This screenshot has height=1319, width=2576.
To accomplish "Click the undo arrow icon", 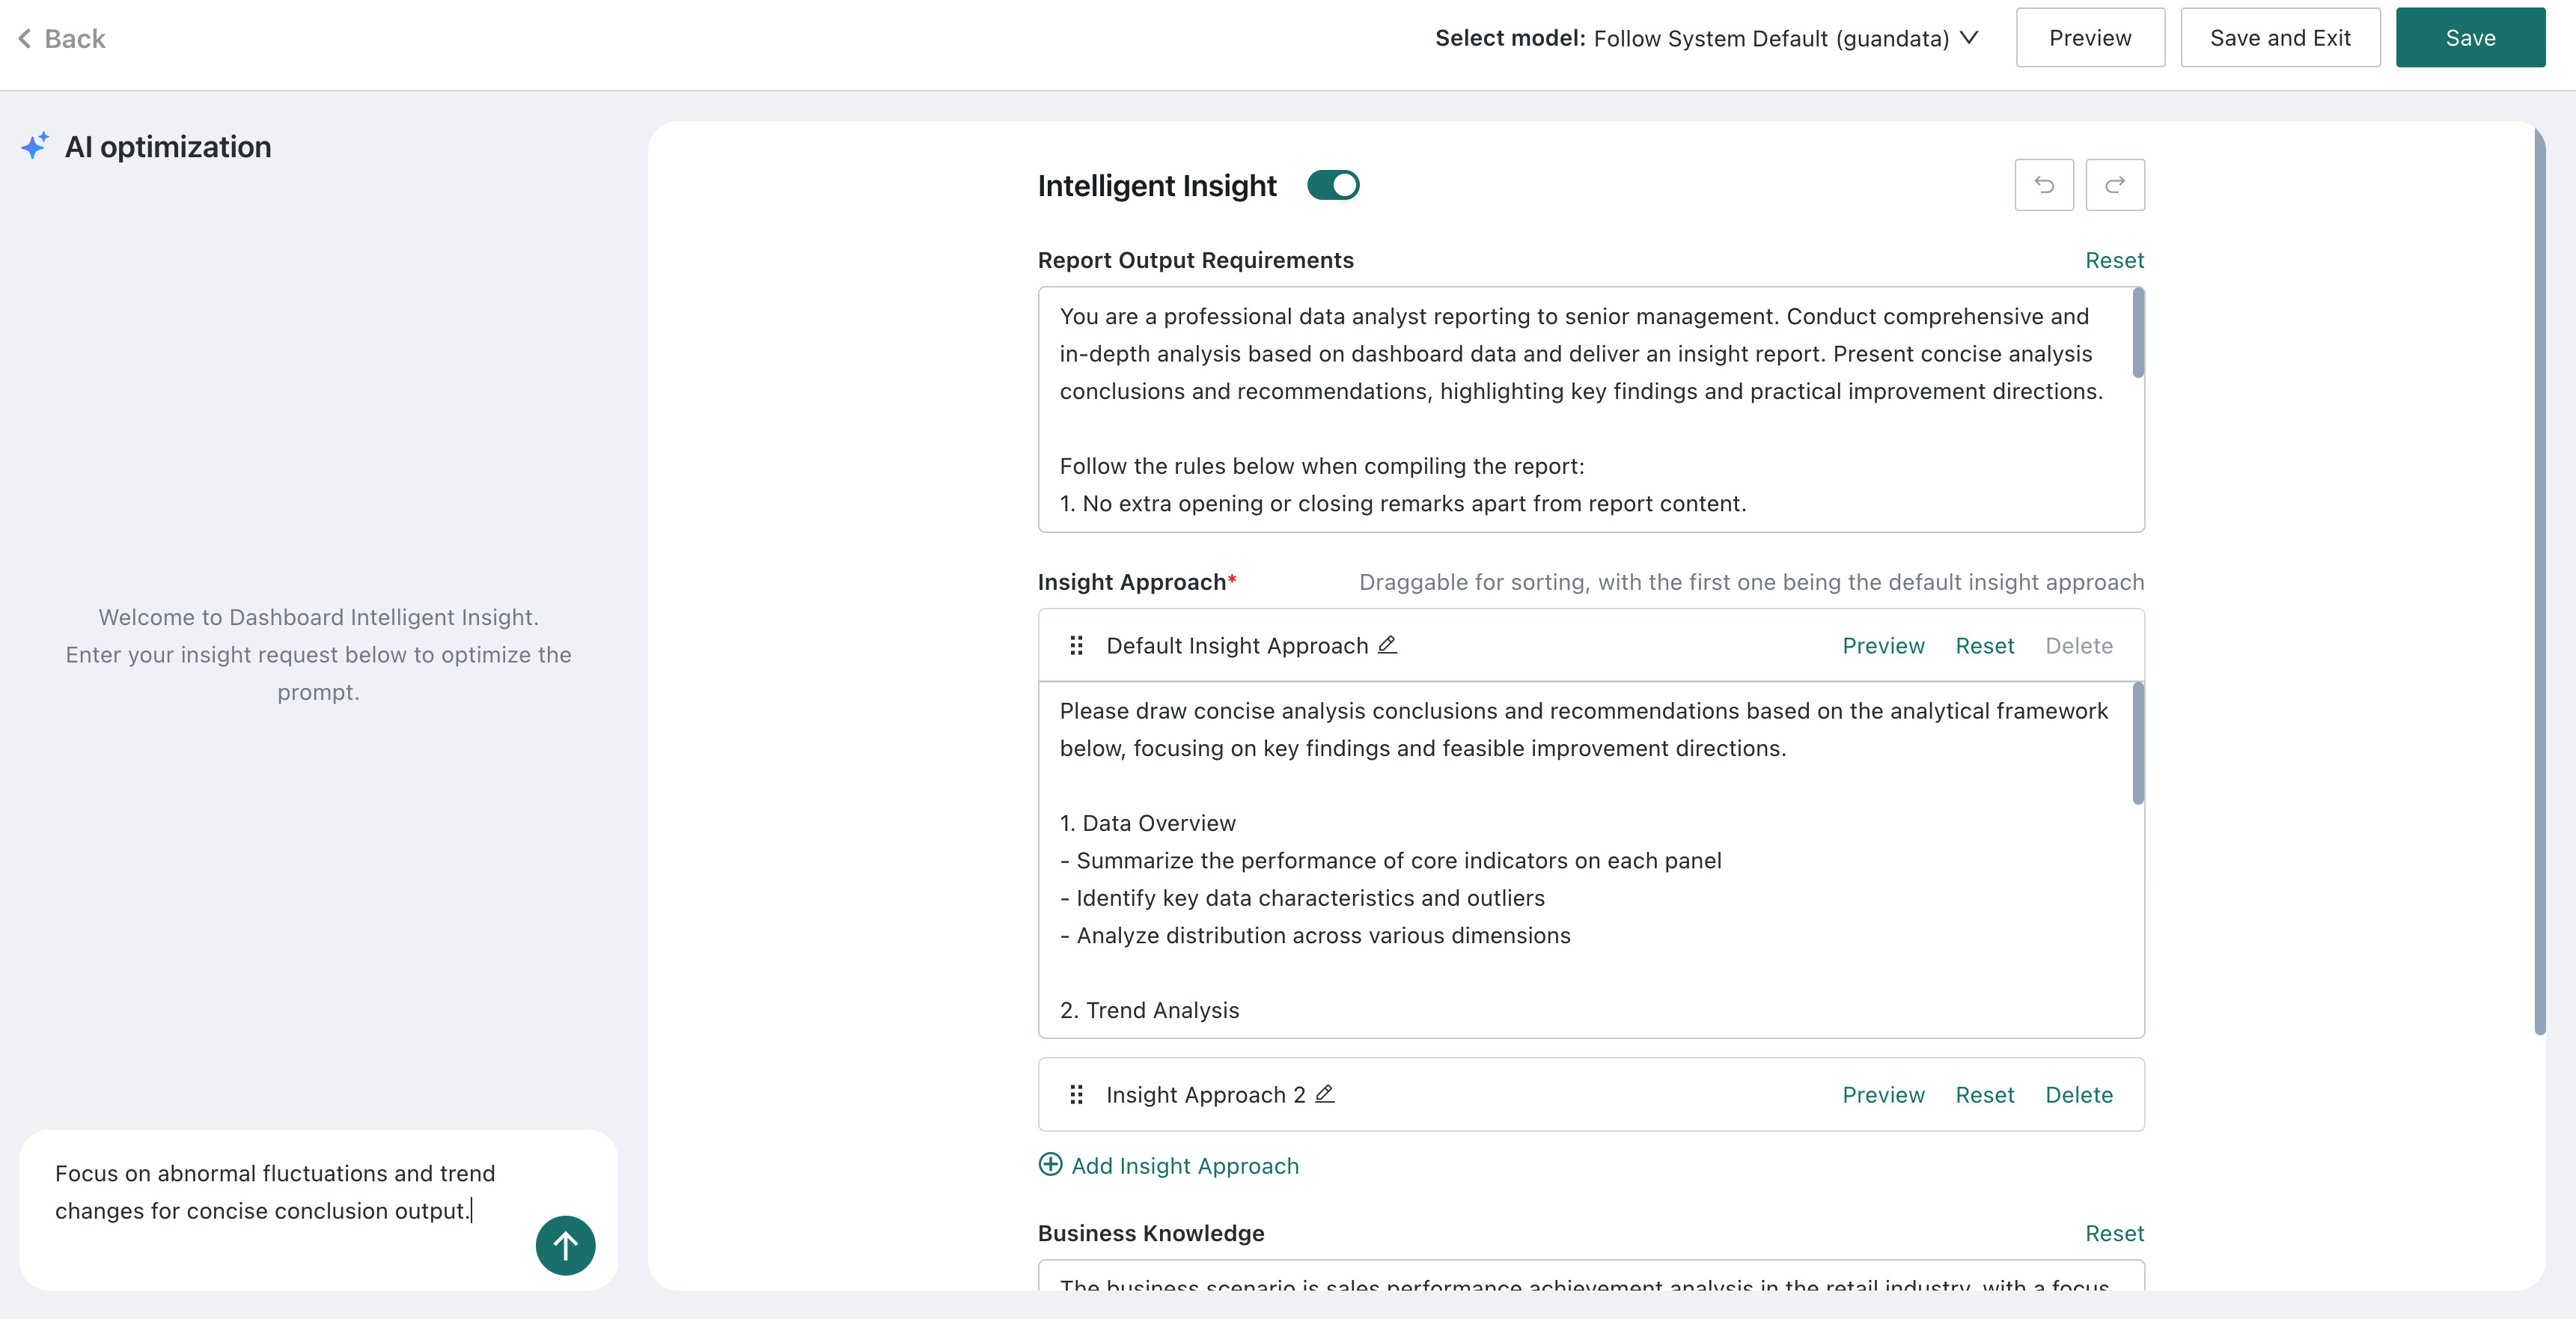I will [x=2044, y=185].
